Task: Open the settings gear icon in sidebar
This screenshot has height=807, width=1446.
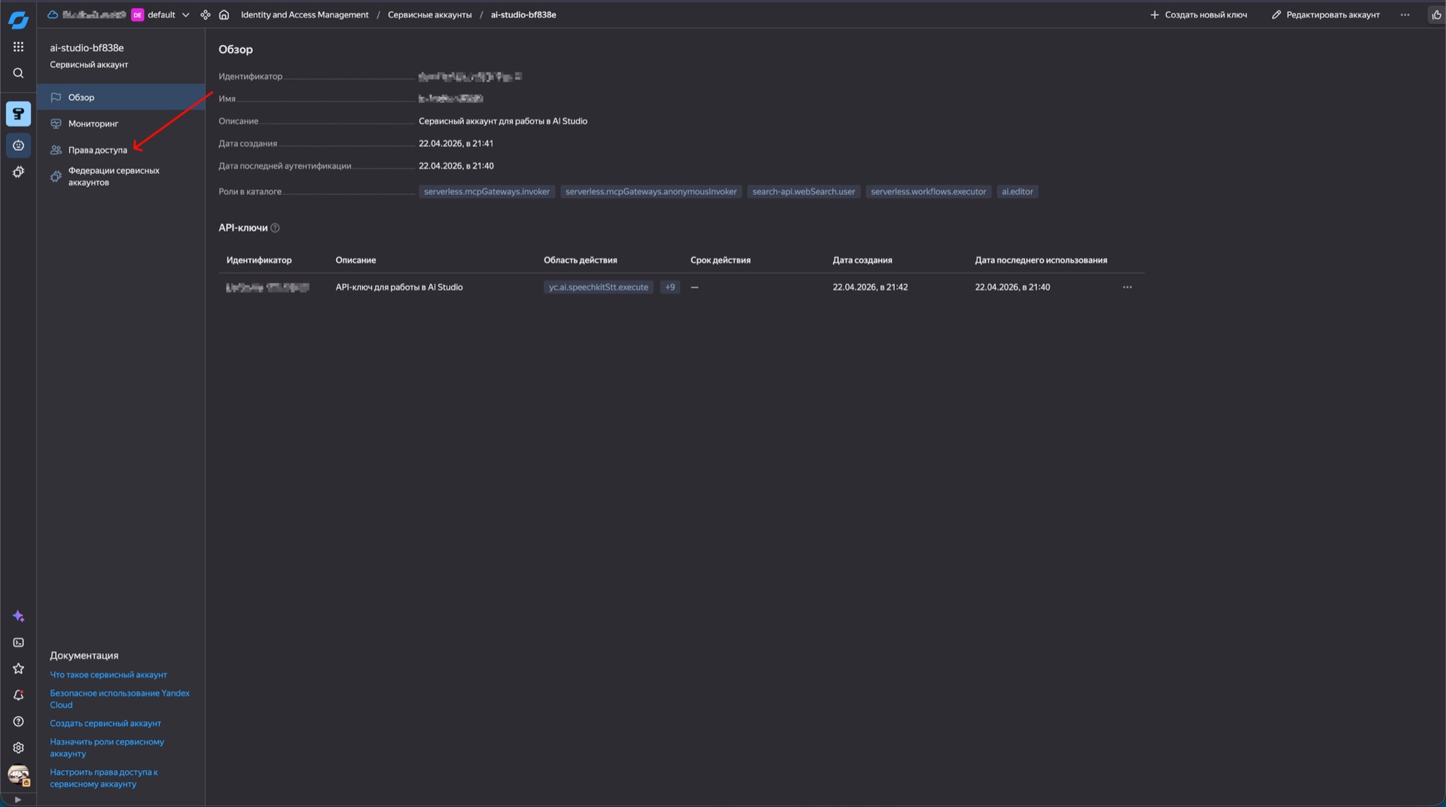Action: 18,748
